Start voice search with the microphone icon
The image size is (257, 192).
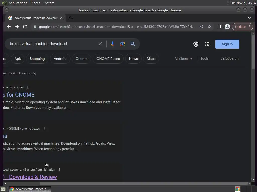pos(113,44)
